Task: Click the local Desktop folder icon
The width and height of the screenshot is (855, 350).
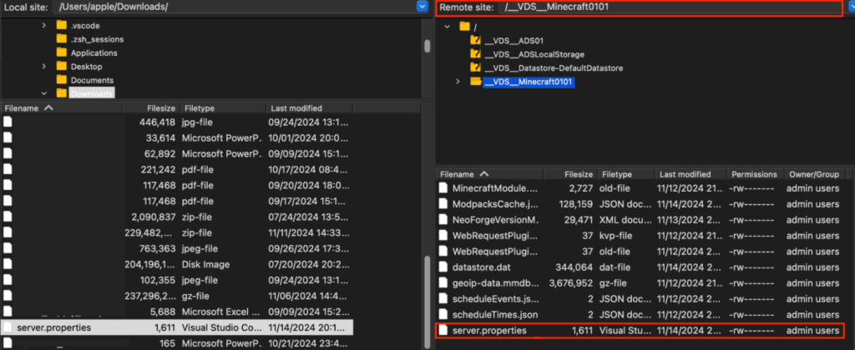Action: (x=61, y=66)
